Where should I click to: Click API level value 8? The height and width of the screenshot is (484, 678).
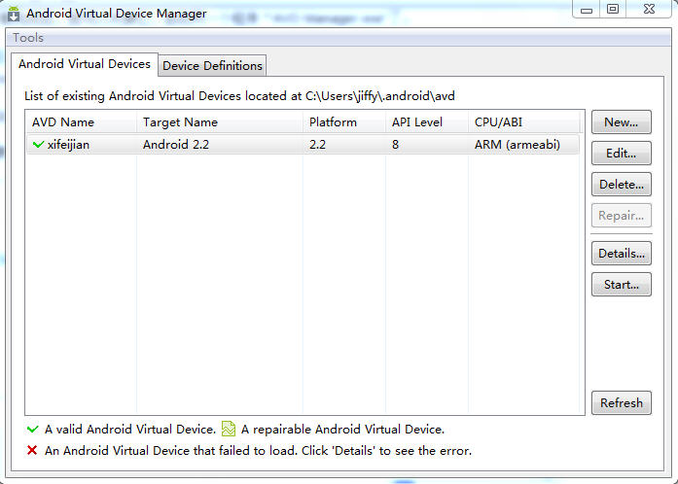(395, 145)
